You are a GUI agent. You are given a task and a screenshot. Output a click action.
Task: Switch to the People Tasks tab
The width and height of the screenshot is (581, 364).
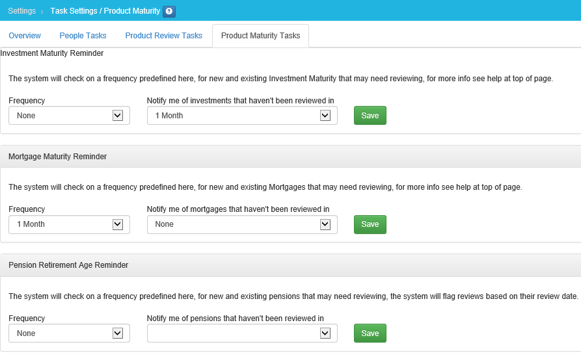tap(83, 36)
